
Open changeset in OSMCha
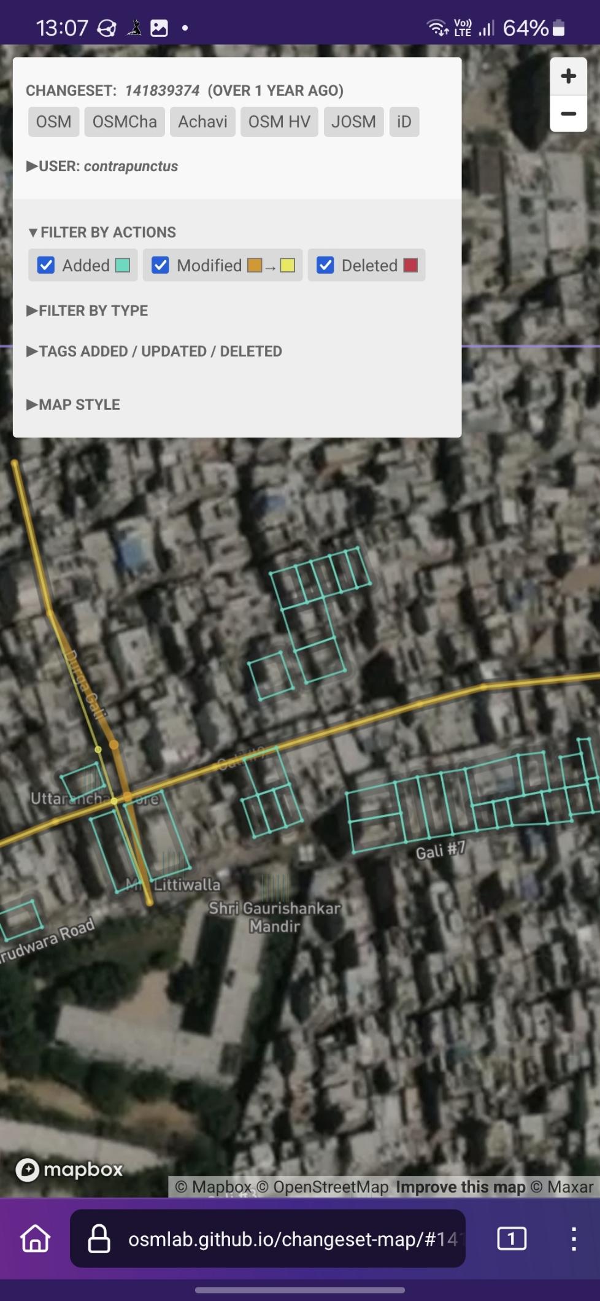(125, 122)
